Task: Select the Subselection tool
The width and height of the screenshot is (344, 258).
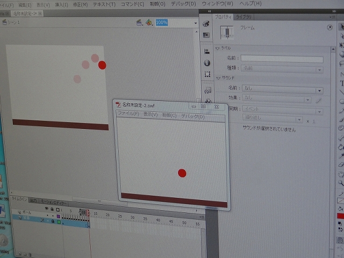Action: pyautogui.click(x=342, y=36)
